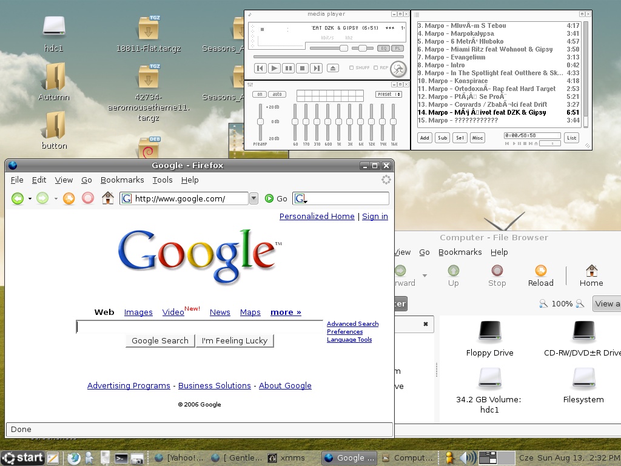Screen dimensions: 621x466
Task: Adjust the 60 Hz equalizer band slider
Action: pyautogui.click(x=295, y=121)
